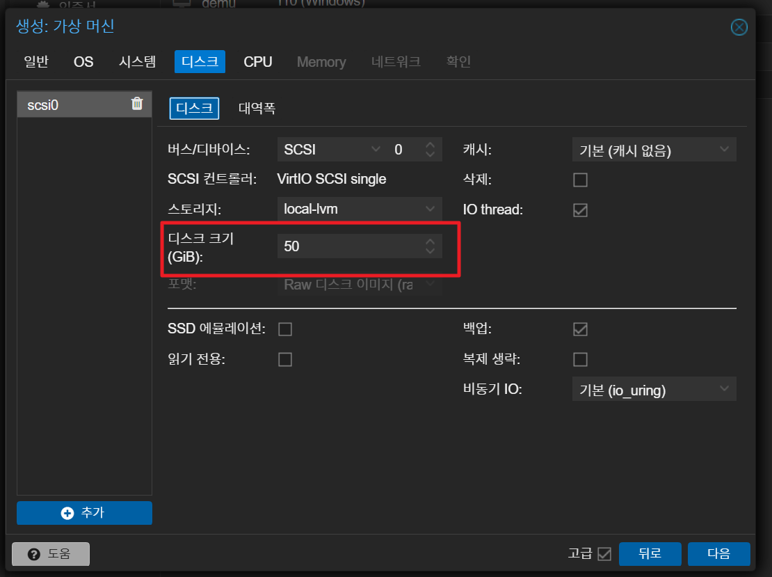Enable 복제 생략 checkbox
772x577 pixels.
580,359
